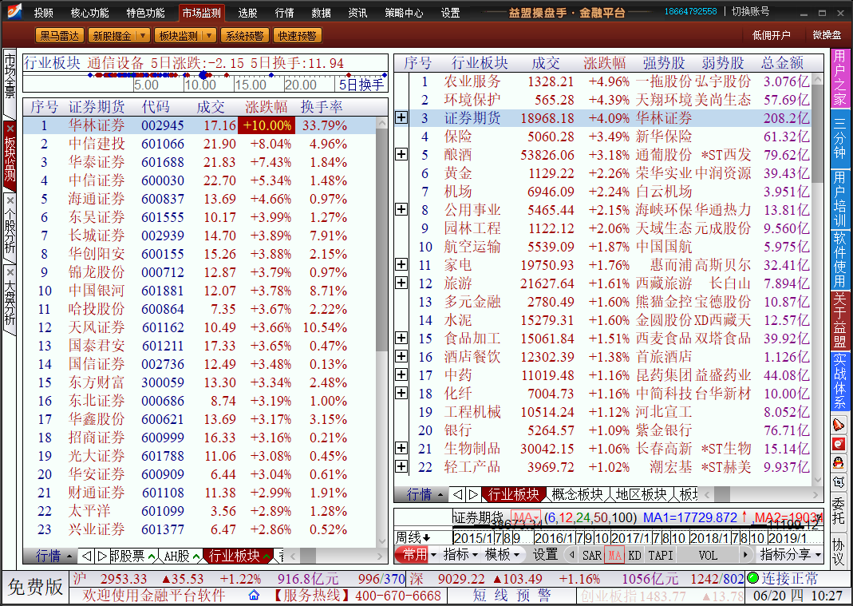Image resolution: width=853 pixels, height=606 pixels.
Task: Expand row 11 家电 plus box
Action: [x=401, y=264]
